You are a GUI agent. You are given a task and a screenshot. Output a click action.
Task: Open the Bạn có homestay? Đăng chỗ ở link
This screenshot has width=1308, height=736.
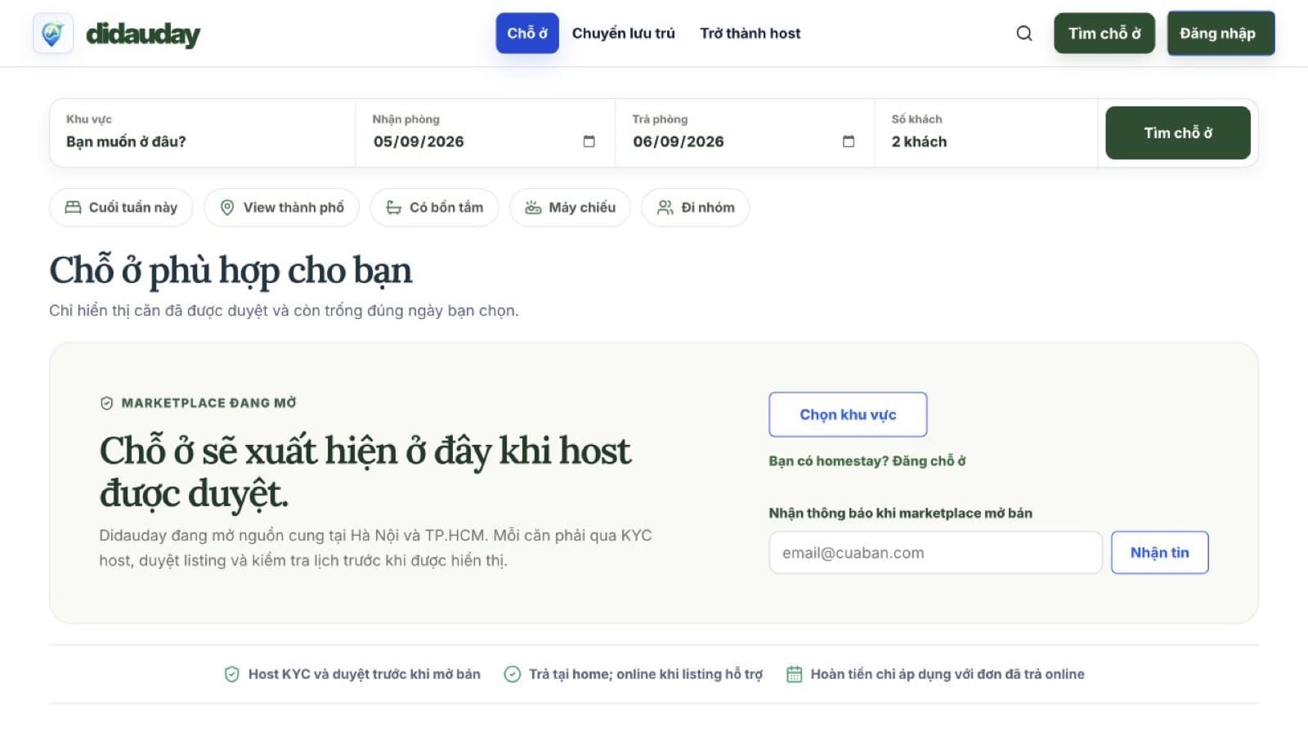click(867, 461)
